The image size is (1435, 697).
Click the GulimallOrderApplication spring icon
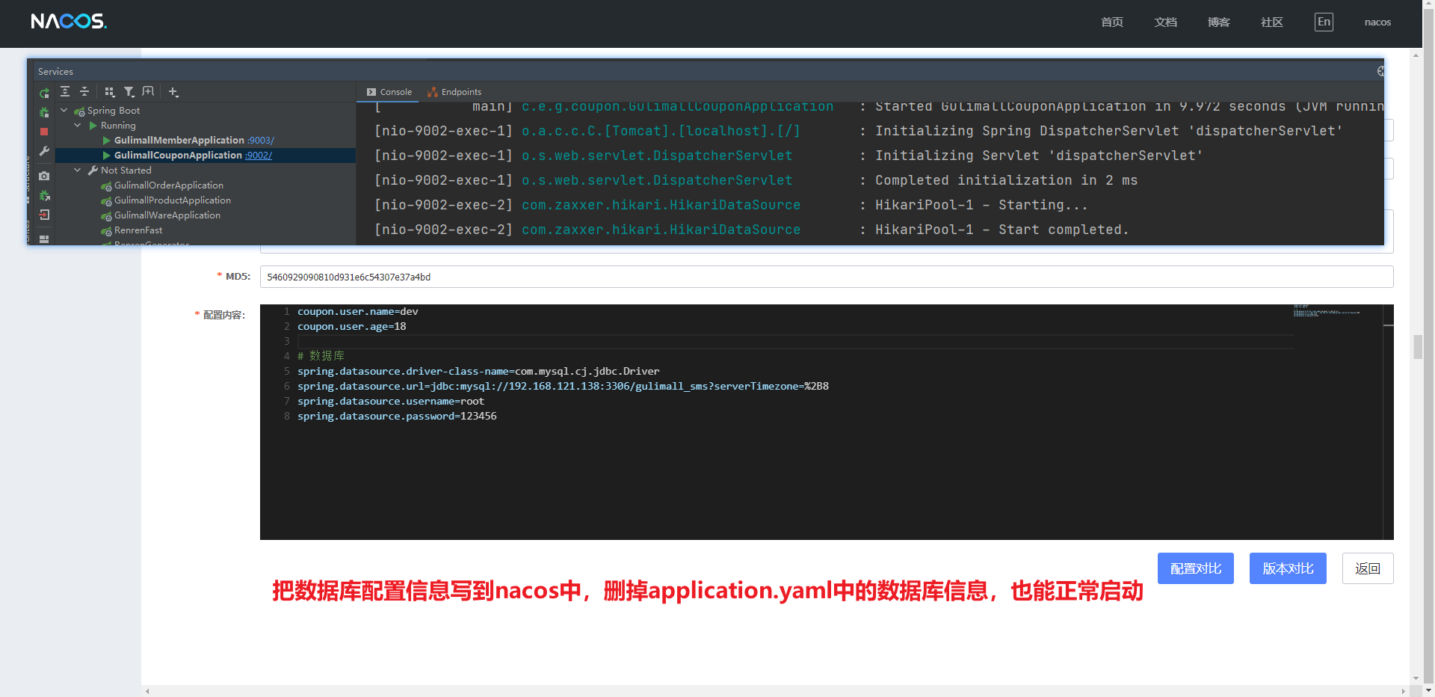(106, 185)
